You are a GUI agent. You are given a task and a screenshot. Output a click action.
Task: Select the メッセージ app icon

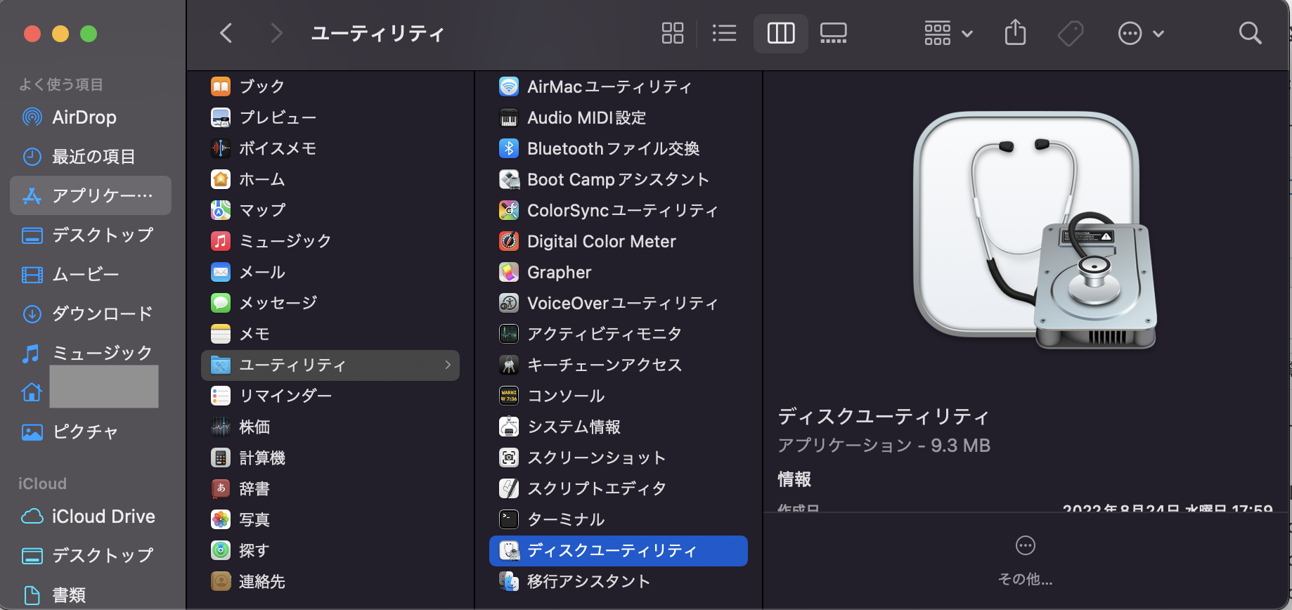coord(221,303)
